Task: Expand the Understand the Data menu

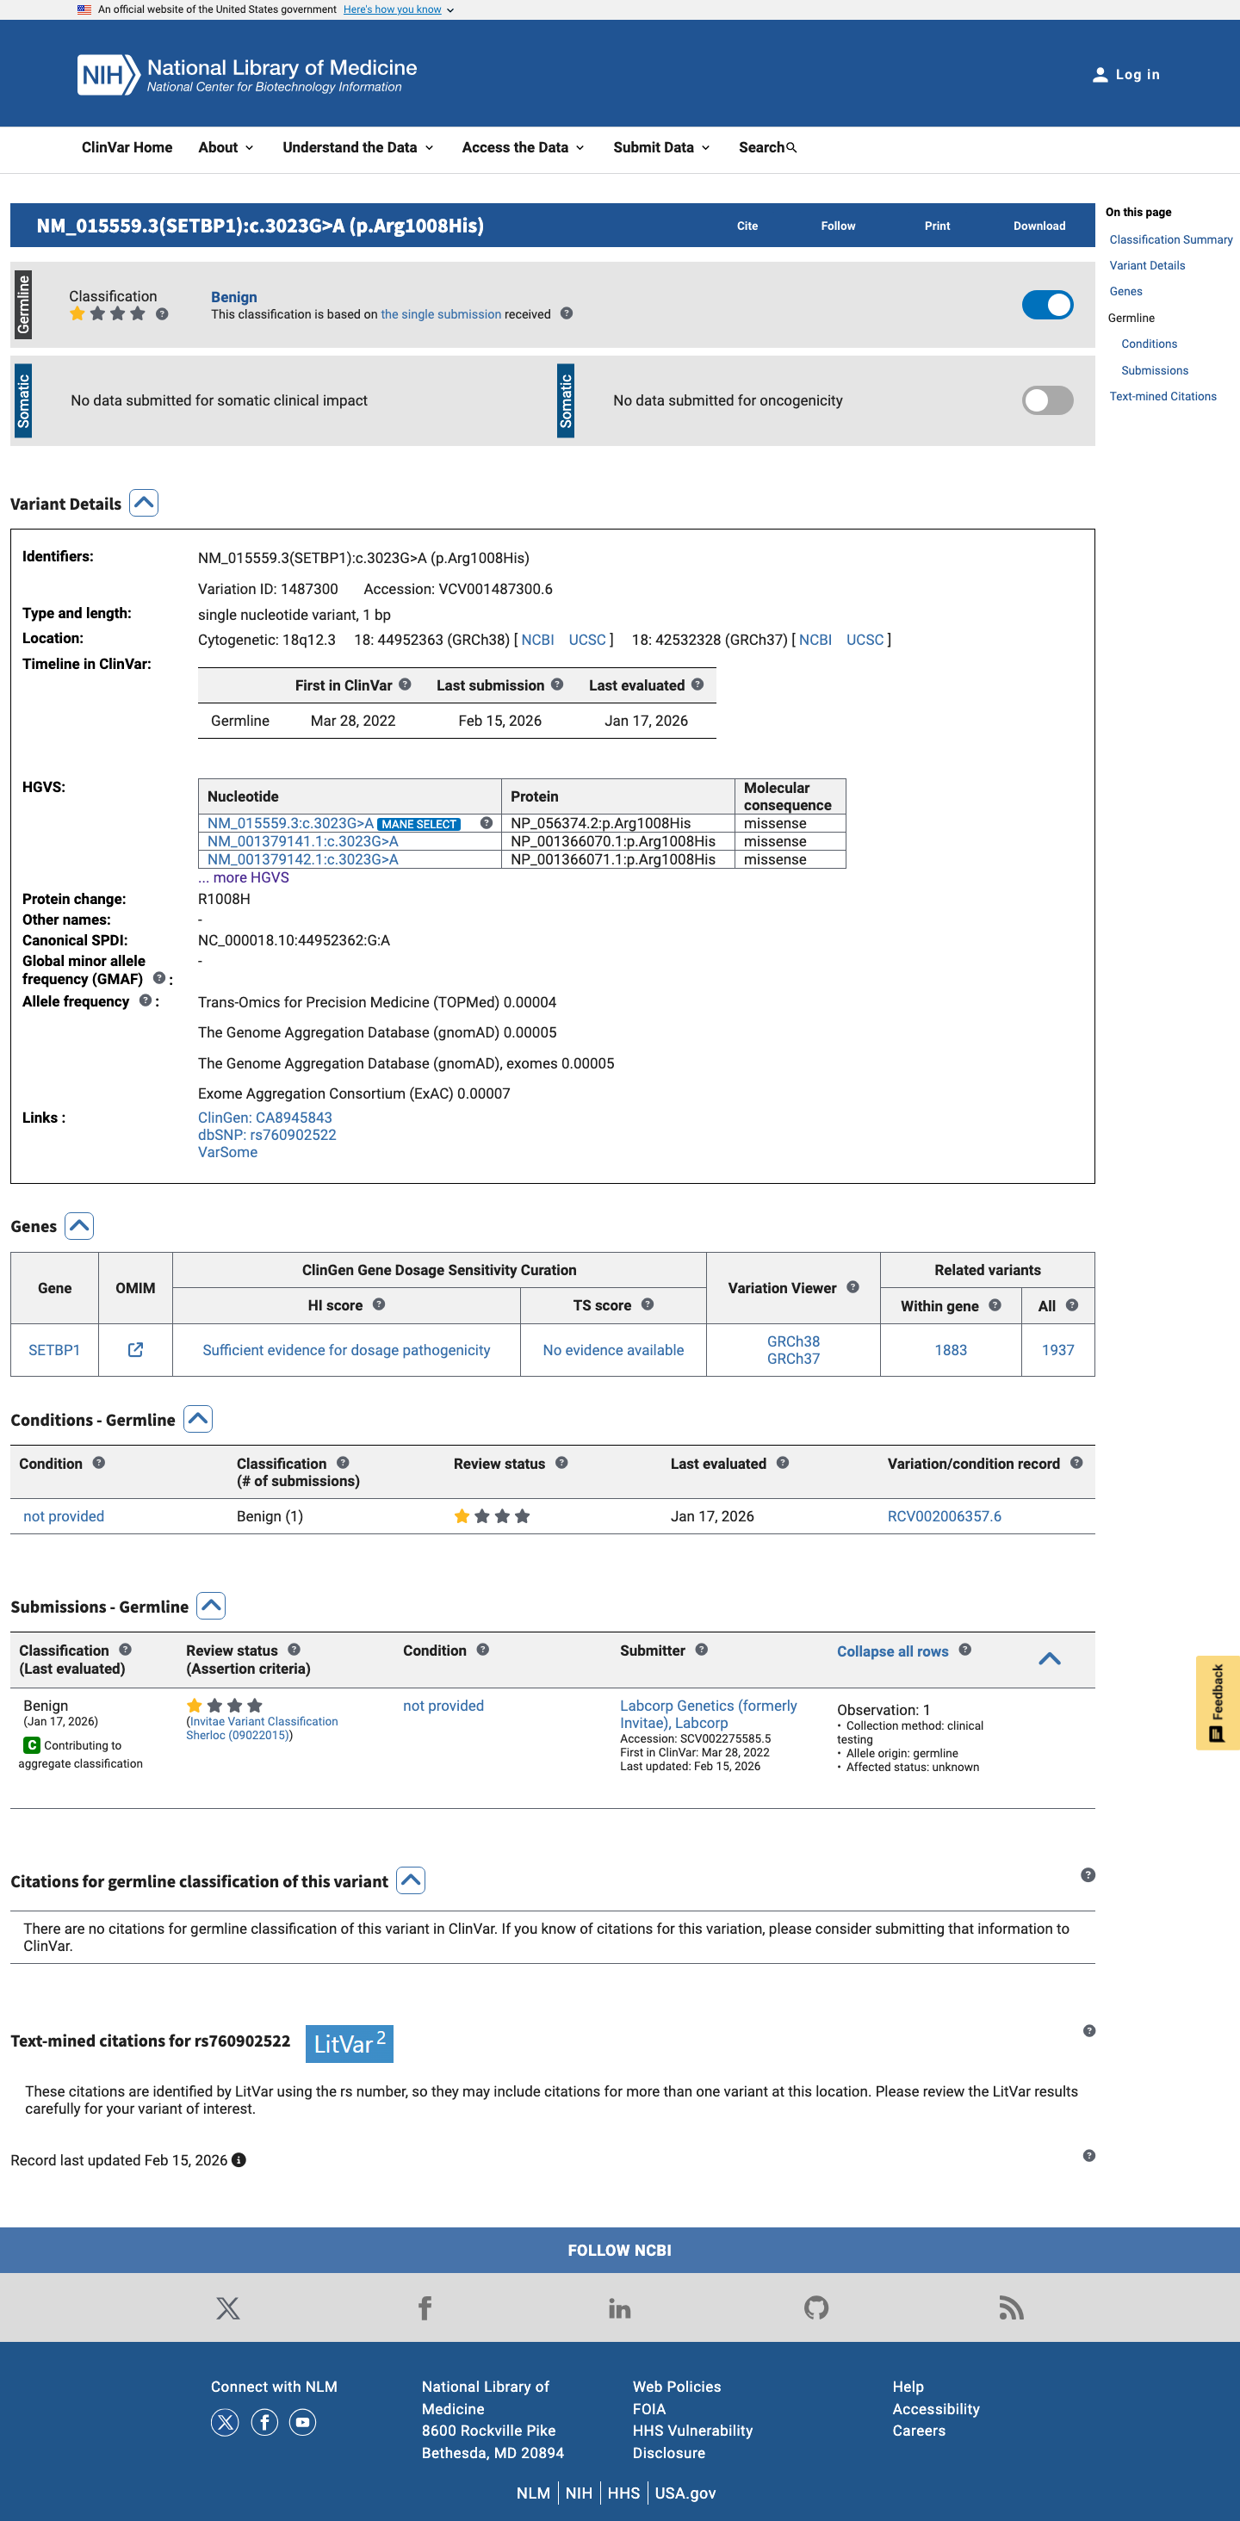Action: [358, 148]
